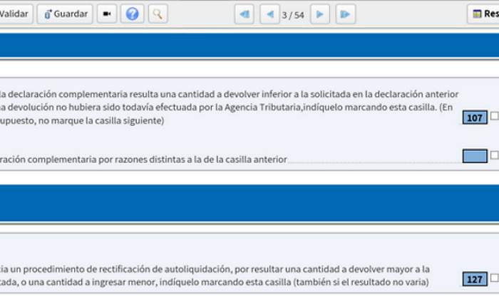Open the blue help question mark
The image size is (499, 299).
[x=132, y=14]
